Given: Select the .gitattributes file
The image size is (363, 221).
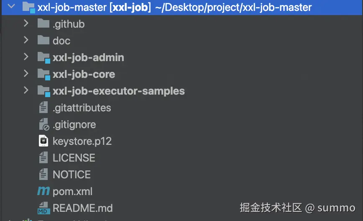Looking at the screenshot, I should [x=82, y=108].
